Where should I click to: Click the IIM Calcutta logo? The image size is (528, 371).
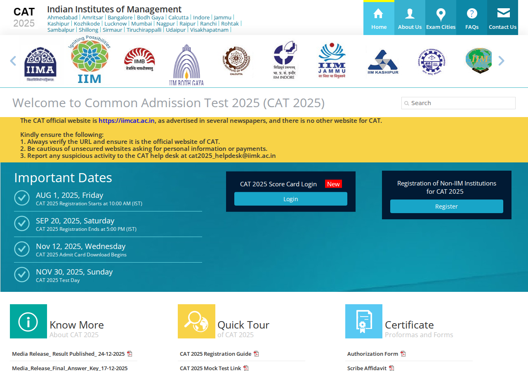(236, 61)
